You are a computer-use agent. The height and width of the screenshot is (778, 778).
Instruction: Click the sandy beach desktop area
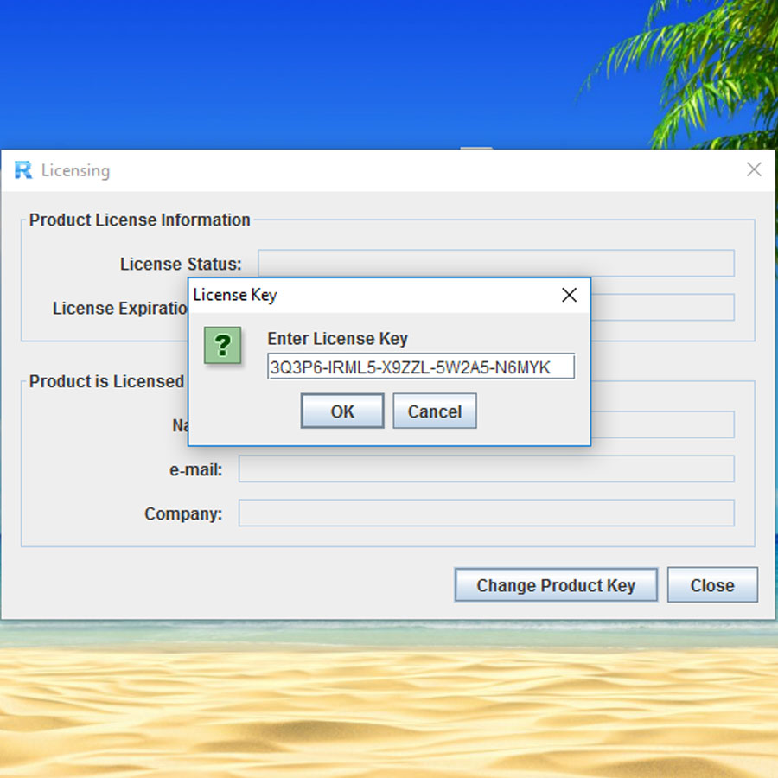coord(389,709)
